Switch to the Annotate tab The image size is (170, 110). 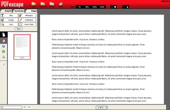(19, 11)
